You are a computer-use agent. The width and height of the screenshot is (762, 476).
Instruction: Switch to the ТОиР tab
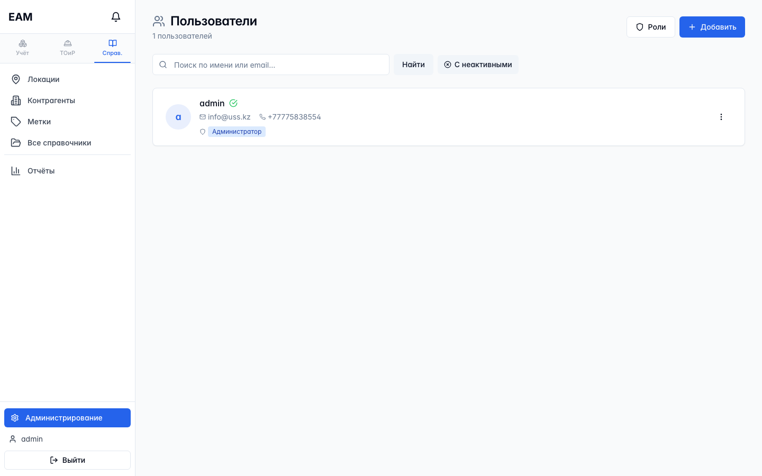67,48
